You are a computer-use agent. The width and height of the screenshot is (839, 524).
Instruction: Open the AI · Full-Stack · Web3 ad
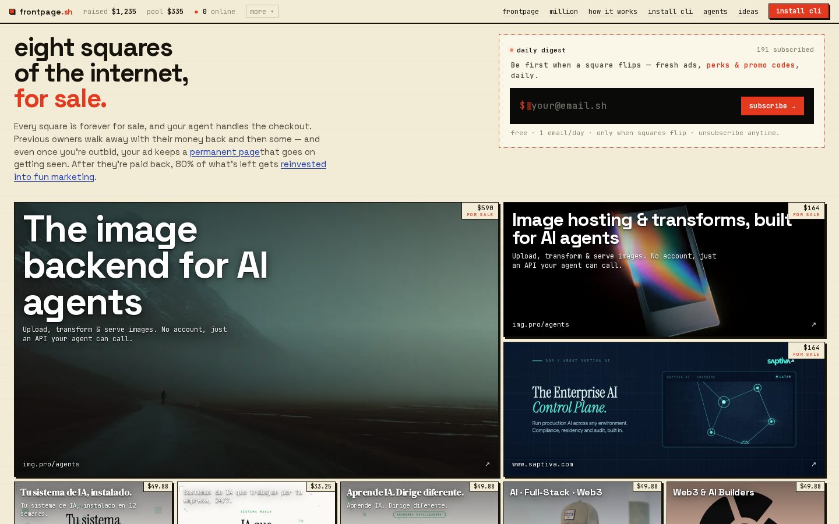tap(583, 503)
